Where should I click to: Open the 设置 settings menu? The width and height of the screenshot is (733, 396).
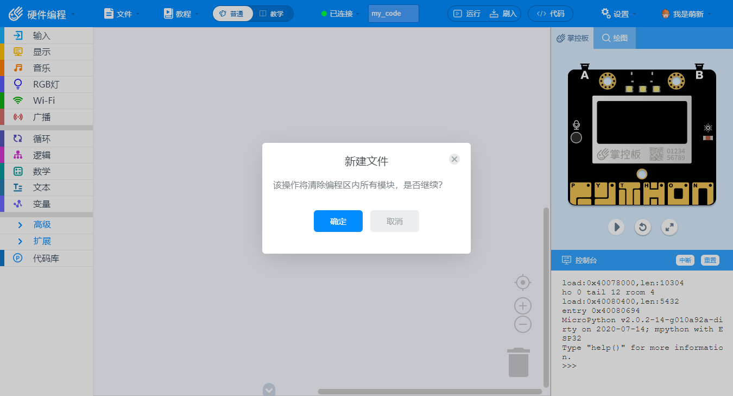(618, 14)
